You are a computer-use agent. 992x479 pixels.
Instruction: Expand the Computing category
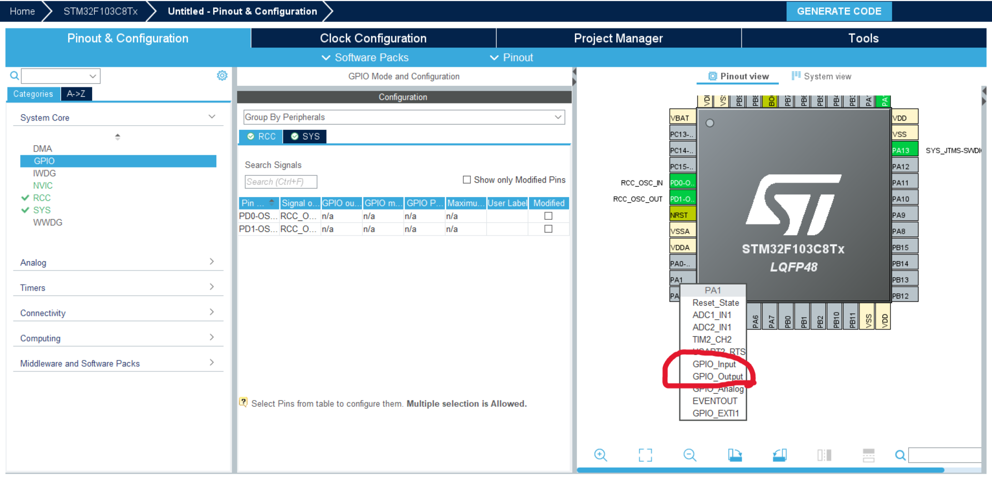tap(212, 337)
